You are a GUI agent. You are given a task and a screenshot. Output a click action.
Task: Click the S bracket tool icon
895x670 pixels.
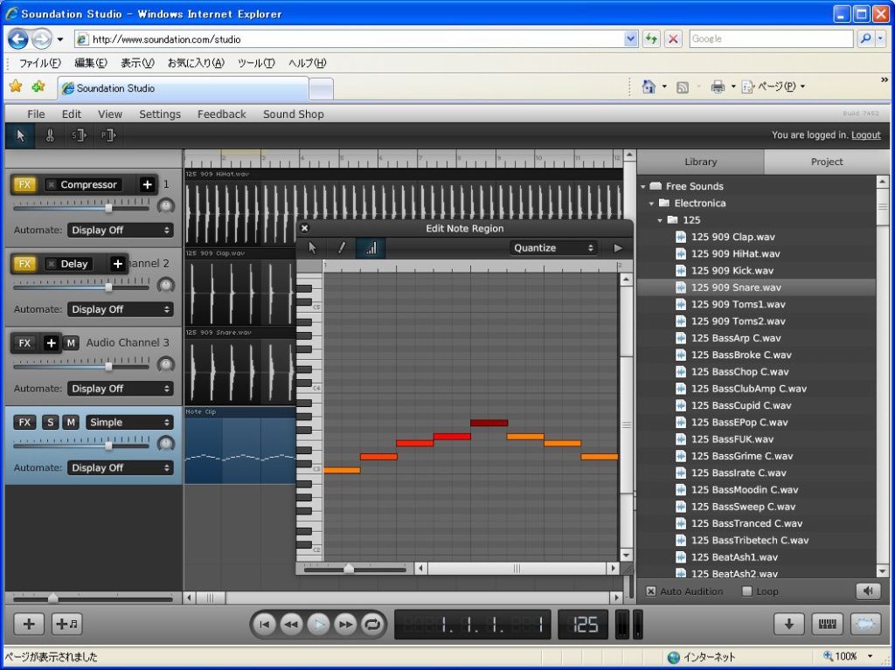[78, 135]
